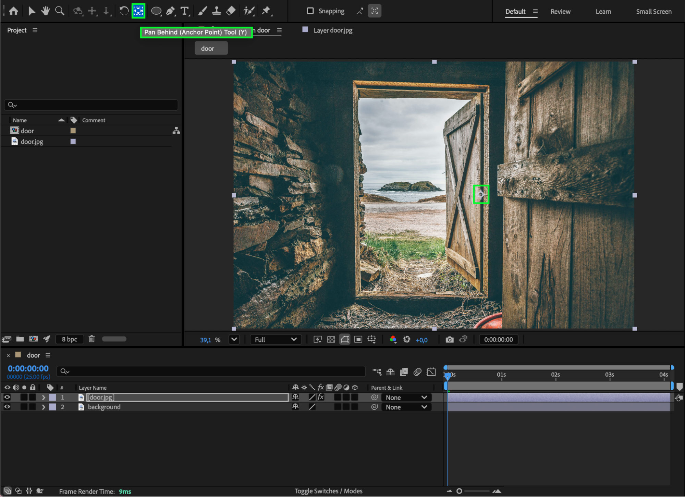
Task: Open the Full resolution dropdown
Action: 275,339
